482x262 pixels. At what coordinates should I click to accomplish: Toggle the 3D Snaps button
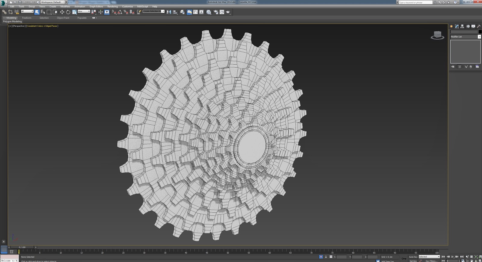[x=114, y=12]
